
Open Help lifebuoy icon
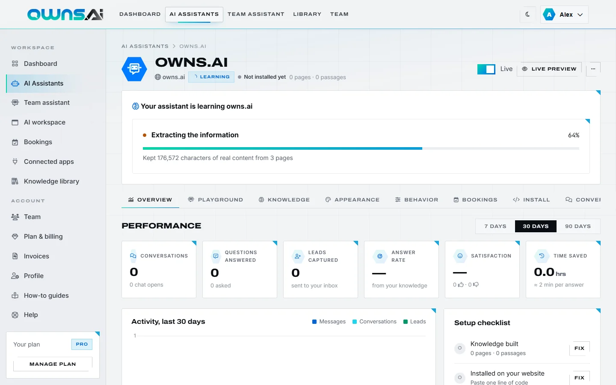coord(15,315)
